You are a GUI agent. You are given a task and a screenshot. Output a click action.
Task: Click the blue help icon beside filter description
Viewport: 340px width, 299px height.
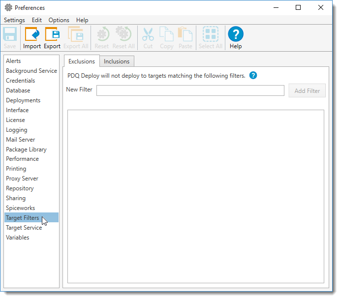[x=253, y=75]
